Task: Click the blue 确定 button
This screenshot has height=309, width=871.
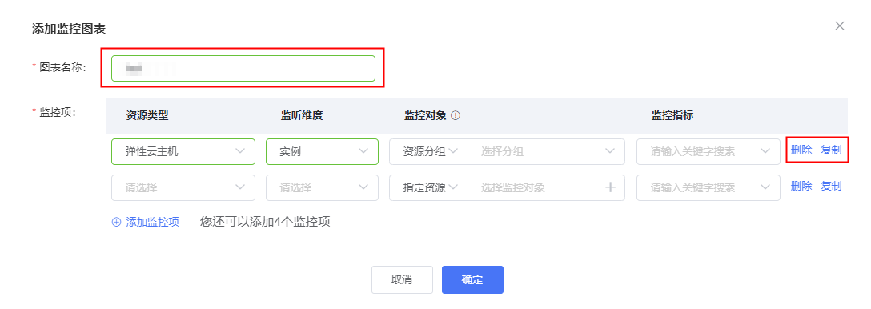Action: click(472, 279)
